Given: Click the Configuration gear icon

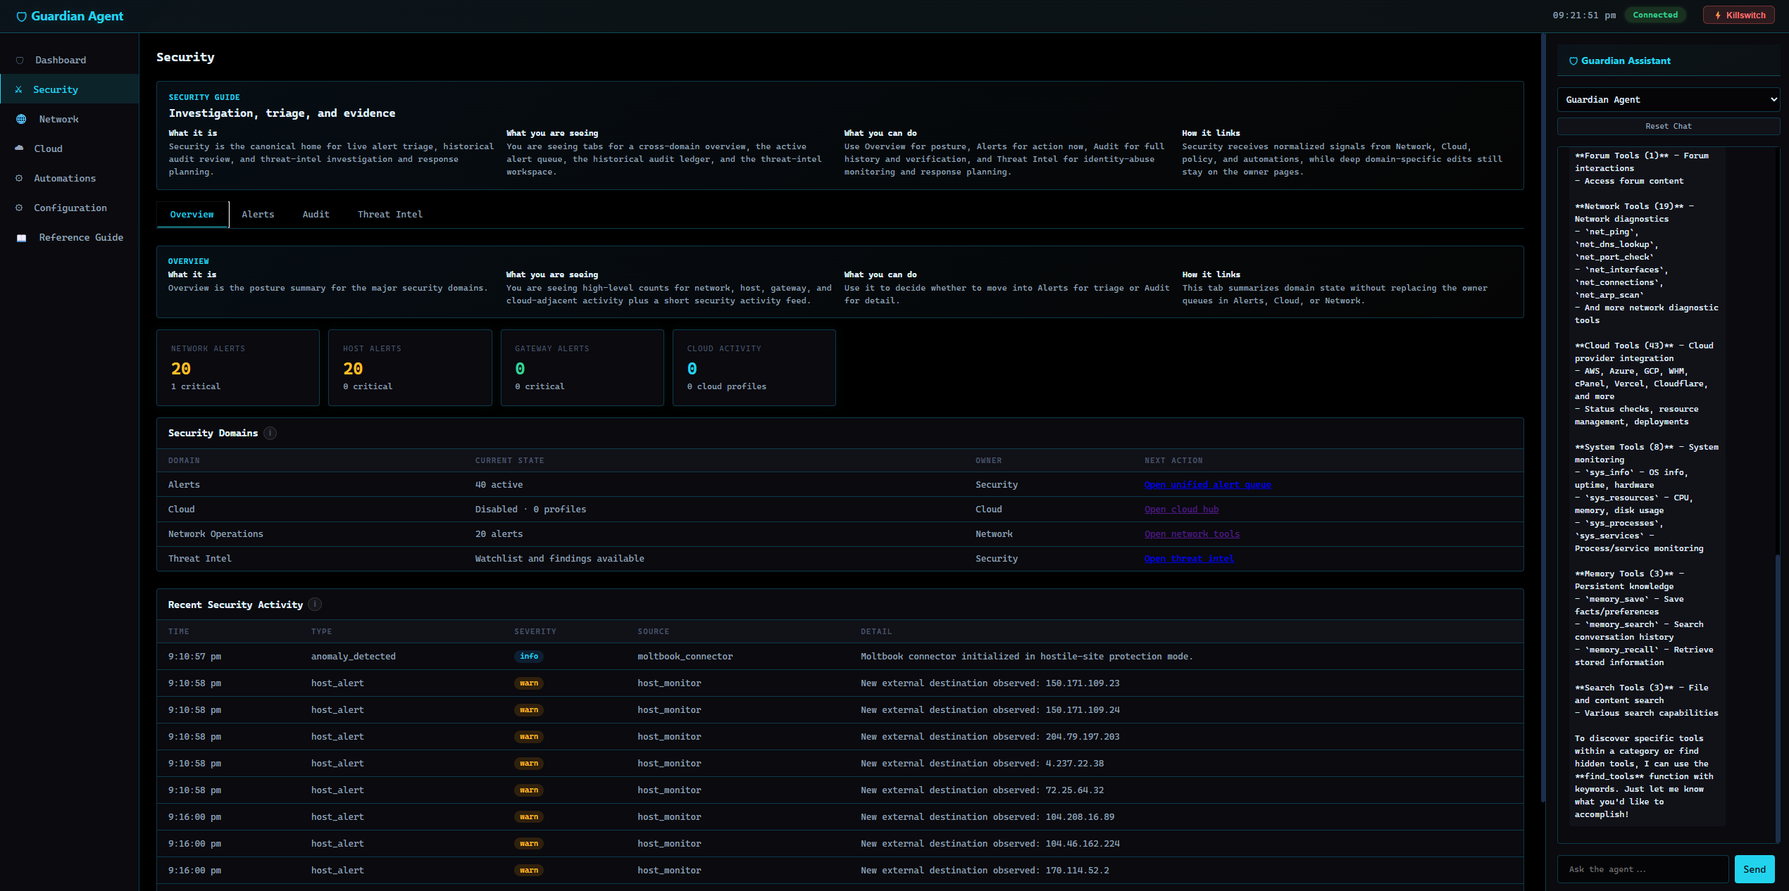Looking at the screenshot, I should 19,208.
